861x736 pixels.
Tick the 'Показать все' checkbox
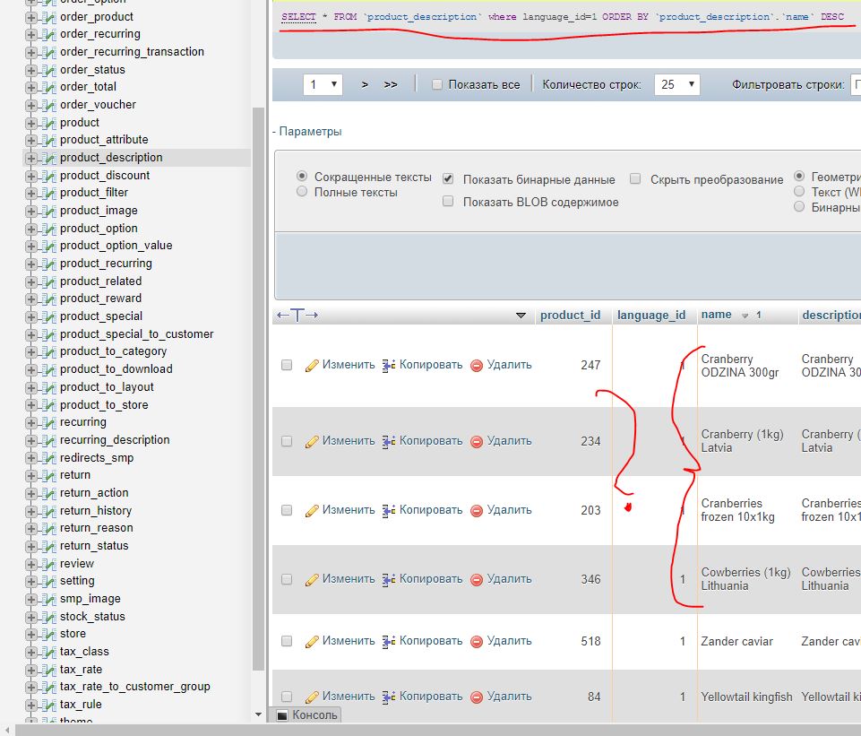(x=437, y=85)
